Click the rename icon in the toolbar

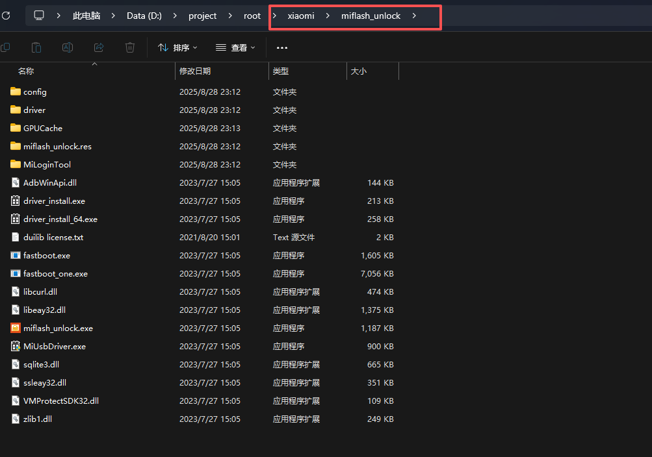point(68,48)
